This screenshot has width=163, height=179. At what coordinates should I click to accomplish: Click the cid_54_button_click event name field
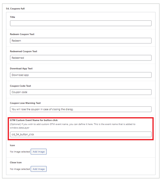(x=81, y=134)
